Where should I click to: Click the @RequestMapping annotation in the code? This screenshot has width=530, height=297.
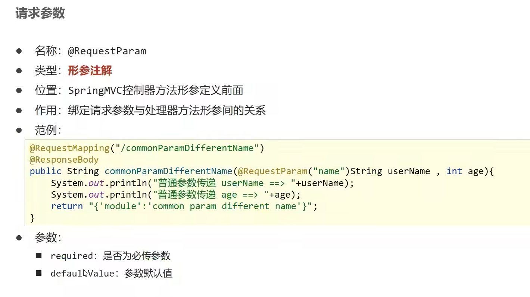(70, 148)
